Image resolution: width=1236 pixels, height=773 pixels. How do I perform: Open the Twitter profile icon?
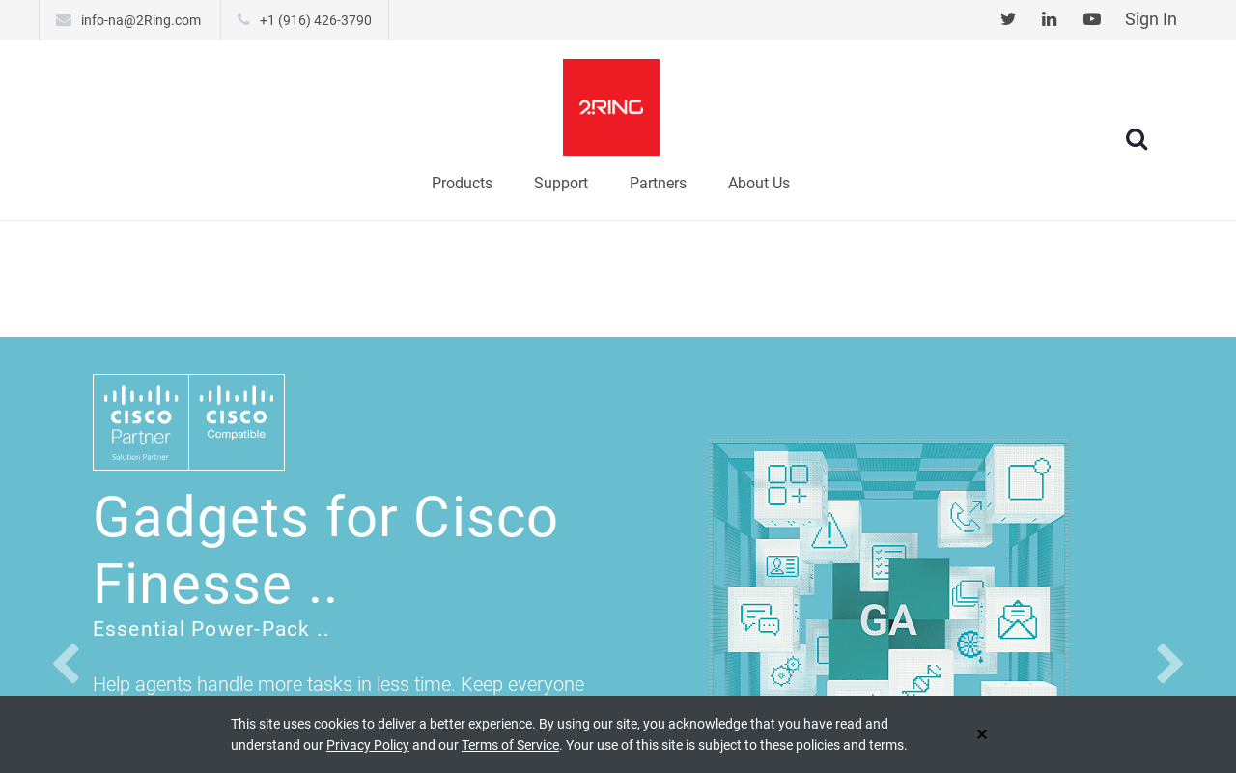pyautogui.click(x=1008, y=19)
